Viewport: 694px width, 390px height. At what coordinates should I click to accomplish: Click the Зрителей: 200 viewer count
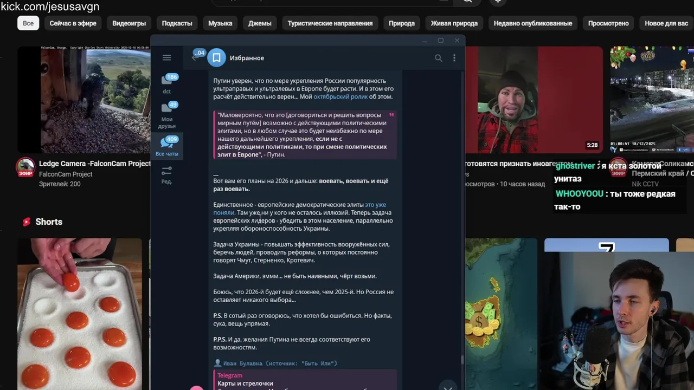60,184
